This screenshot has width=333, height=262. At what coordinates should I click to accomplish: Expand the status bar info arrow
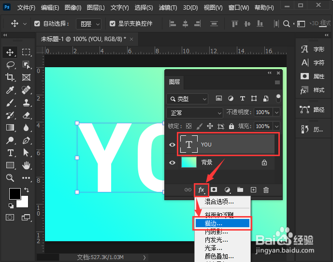[145, 258]
